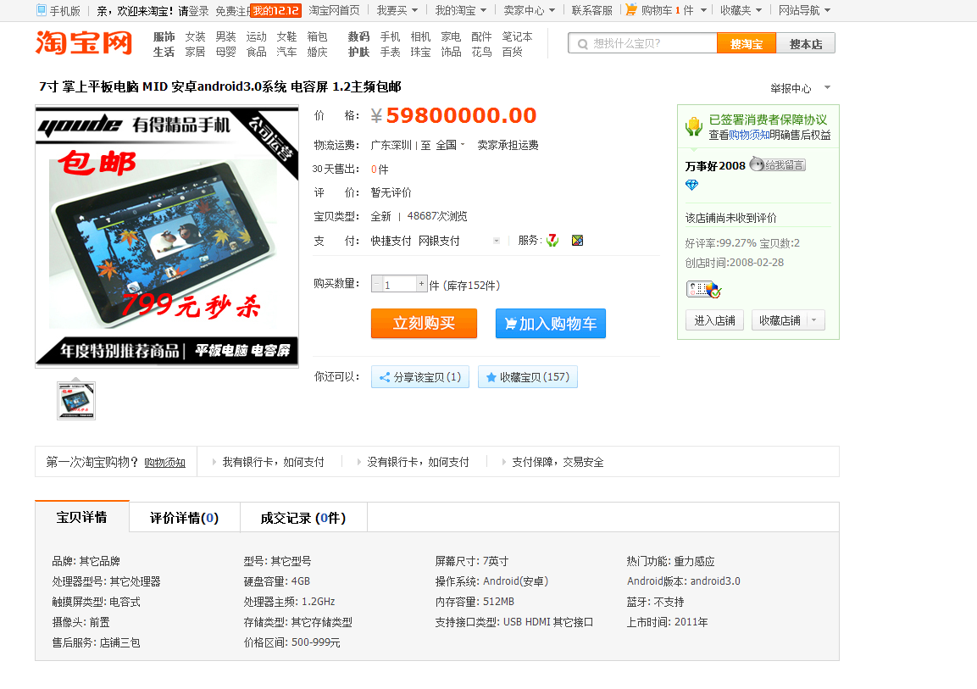Click the Taobao logo
Image resolution: width=977 pixels, height=689 pixels.
[x=84, y=43]
